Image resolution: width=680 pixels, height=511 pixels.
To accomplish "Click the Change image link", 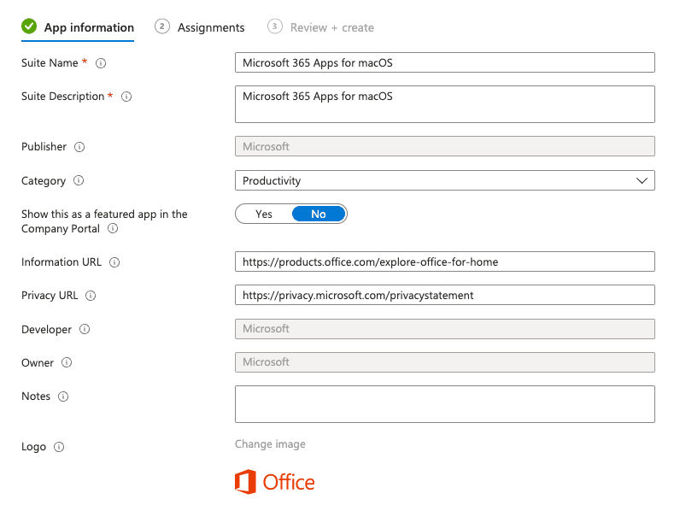I will click(270, 444).
